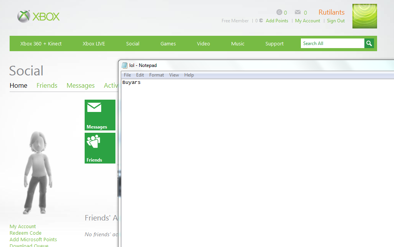Open the Music navigation menu

click(x=238, y=43)
